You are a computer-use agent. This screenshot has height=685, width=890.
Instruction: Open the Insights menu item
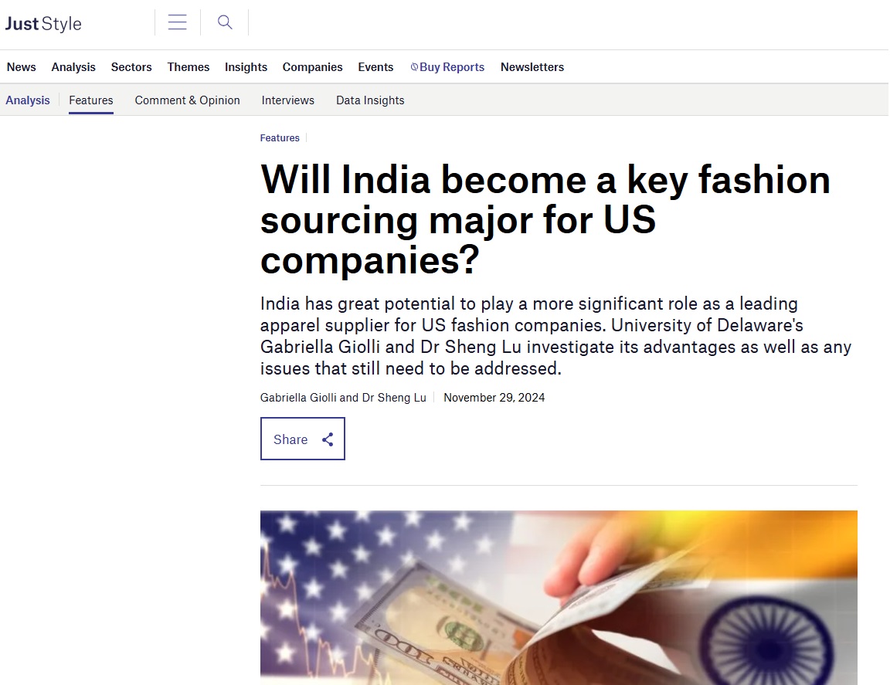tap(246, 67)
